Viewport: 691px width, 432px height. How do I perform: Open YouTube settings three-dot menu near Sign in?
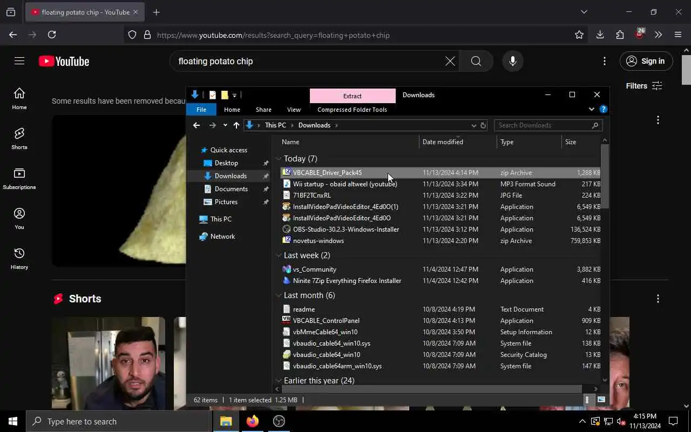click(x=604, y=61)
